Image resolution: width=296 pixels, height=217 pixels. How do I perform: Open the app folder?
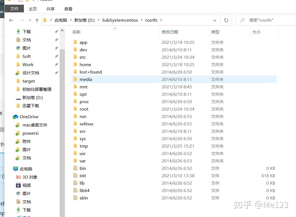(x=83, y=42)
